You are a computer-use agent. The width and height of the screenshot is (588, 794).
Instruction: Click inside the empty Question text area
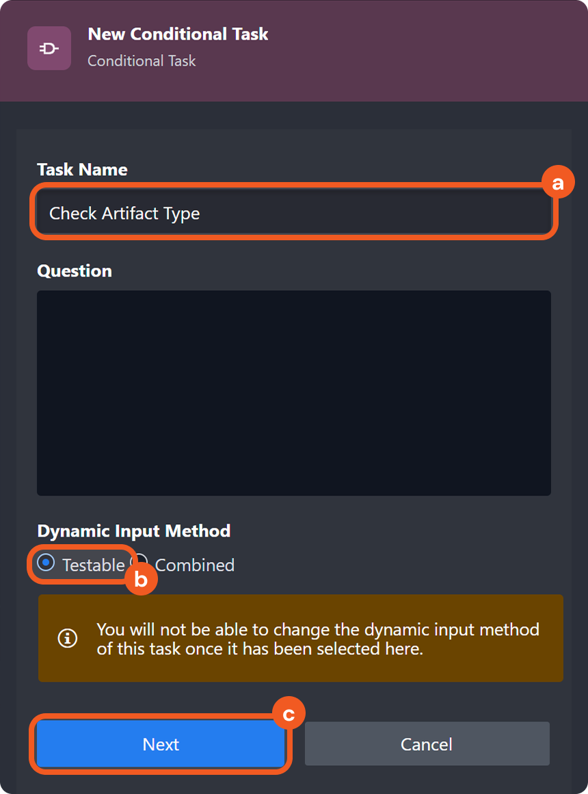(294, 393)
